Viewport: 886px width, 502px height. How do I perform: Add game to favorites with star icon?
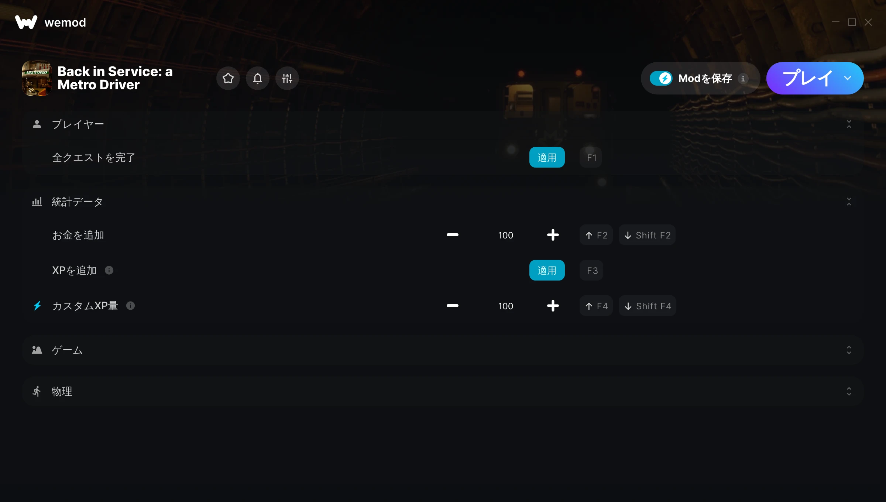pos(228,78)
